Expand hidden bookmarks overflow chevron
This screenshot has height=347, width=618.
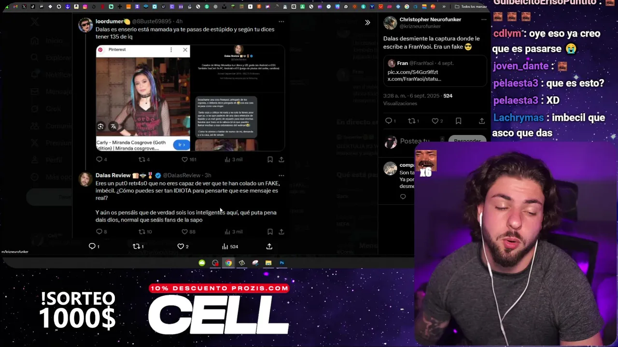coord(444,7)
